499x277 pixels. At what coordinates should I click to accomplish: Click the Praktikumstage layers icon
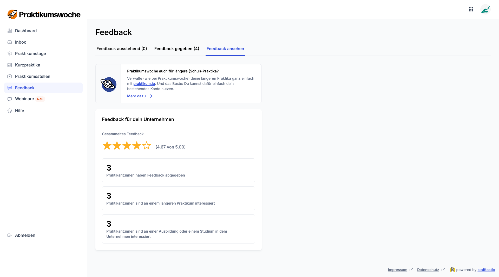click(10, 53)
